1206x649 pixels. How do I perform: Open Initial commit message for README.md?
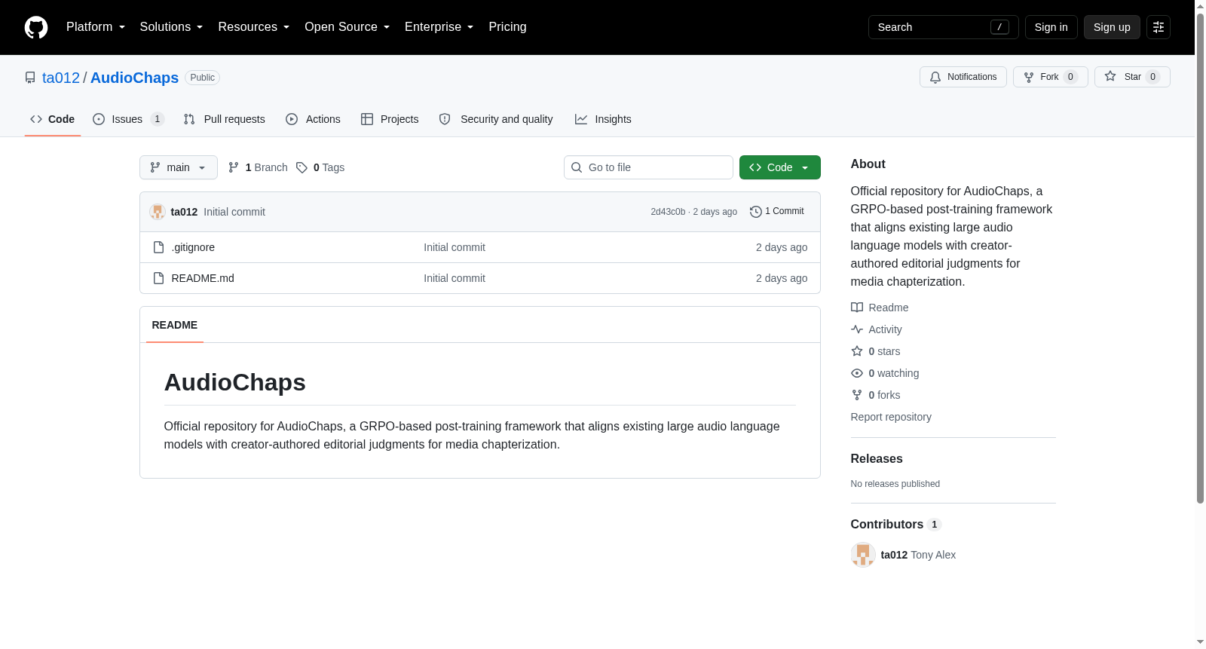(x=455, y=278)
